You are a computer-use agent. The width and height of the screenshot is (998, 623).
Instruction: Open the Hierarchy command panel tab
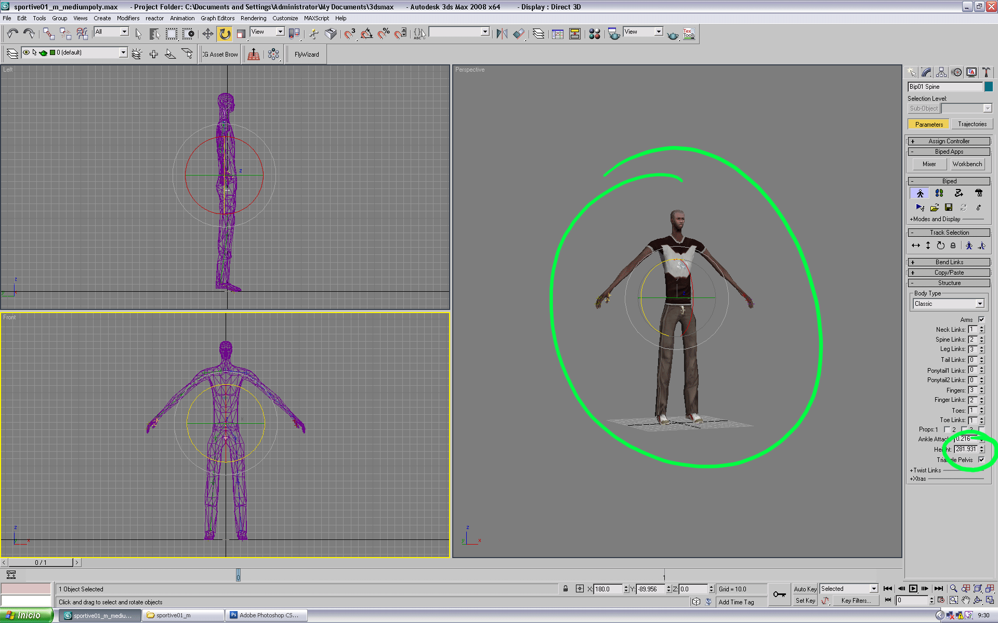tap(941, 72)
